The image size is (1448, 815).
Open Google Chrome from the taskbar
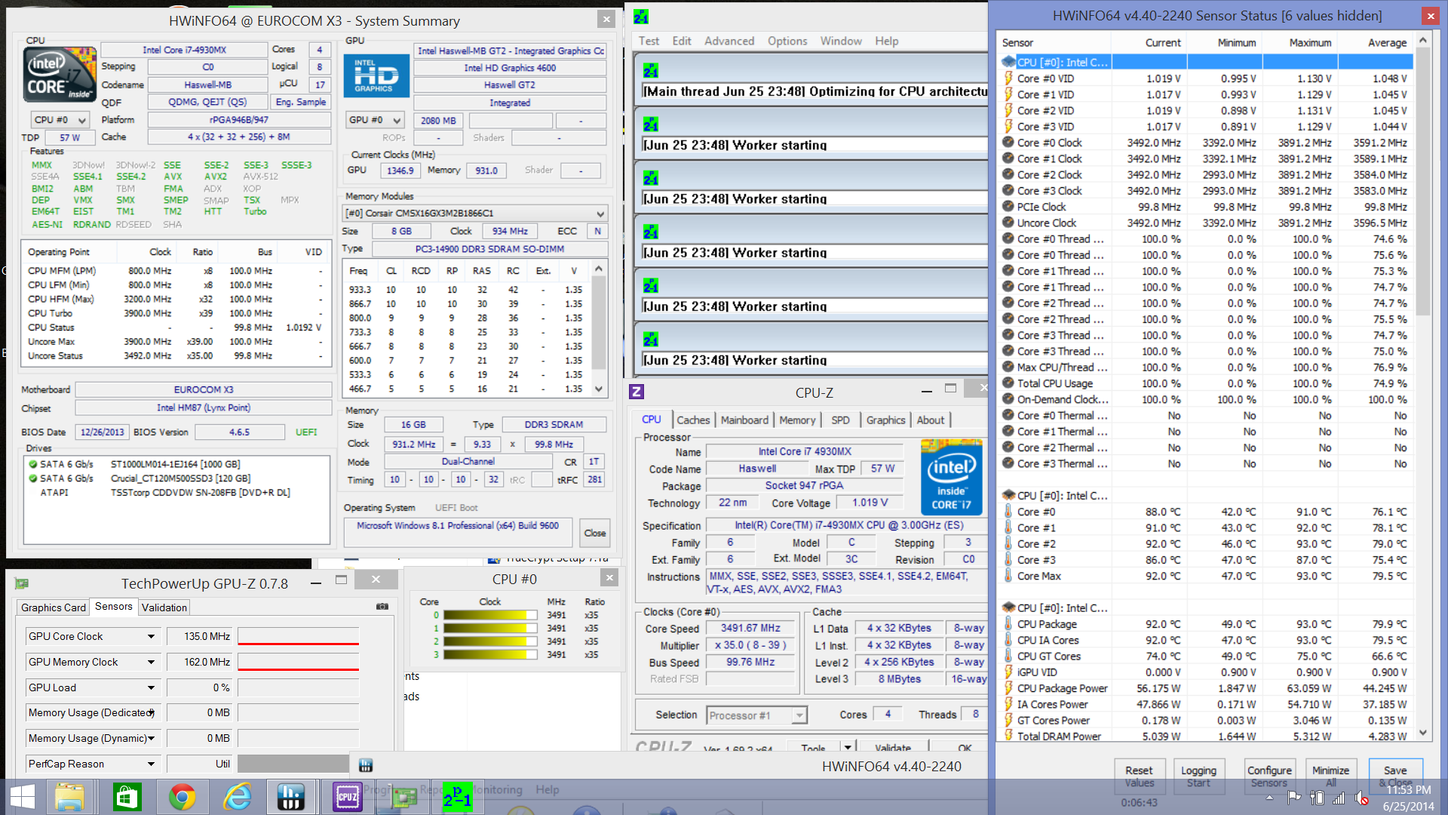click(x=182, y=797)
